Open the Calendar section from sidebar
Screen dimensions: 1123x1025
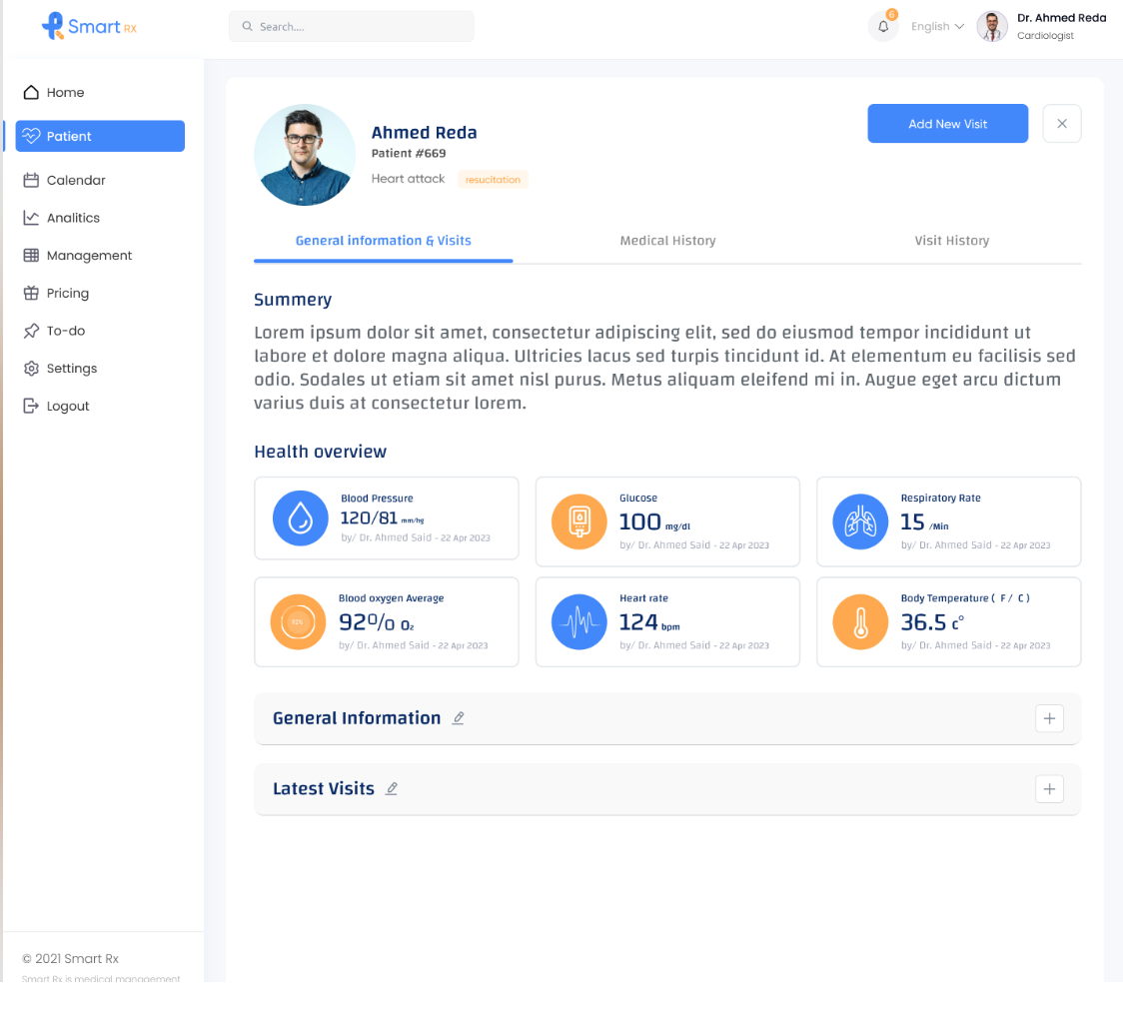30,180
